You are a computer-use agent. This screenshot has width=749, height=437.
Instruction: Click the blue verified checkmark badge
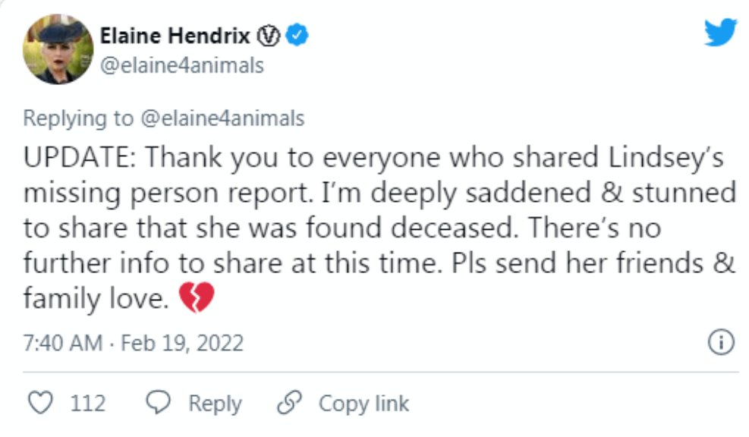(x=299, y=35)
